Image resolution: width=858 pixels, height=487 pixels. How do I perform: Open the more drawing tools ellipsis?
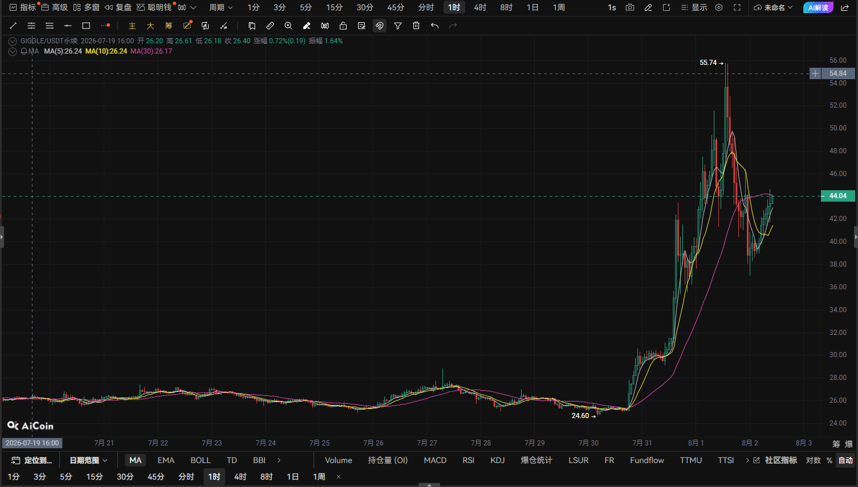(x=105, y=26)
